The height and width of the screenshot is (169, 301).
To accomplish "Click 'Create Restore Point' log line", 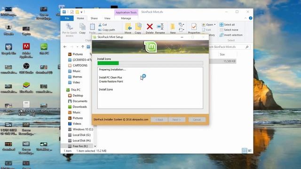I will [111, 81].
